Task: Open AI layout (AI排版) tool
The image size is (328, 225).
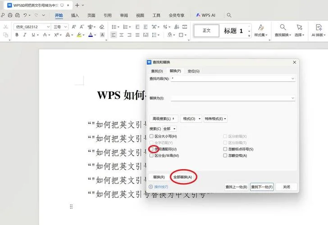Action: point(319,31)
